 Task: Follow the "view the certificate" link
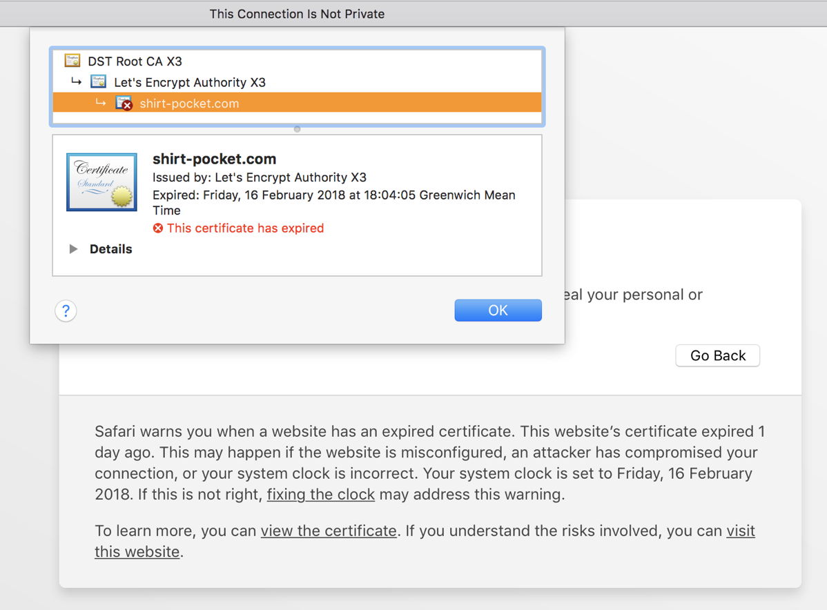[x=329, y=531]
